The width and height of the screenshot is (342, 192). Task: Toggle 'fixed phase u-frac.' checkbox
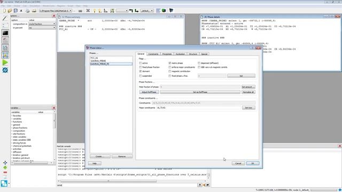(170, 76)
